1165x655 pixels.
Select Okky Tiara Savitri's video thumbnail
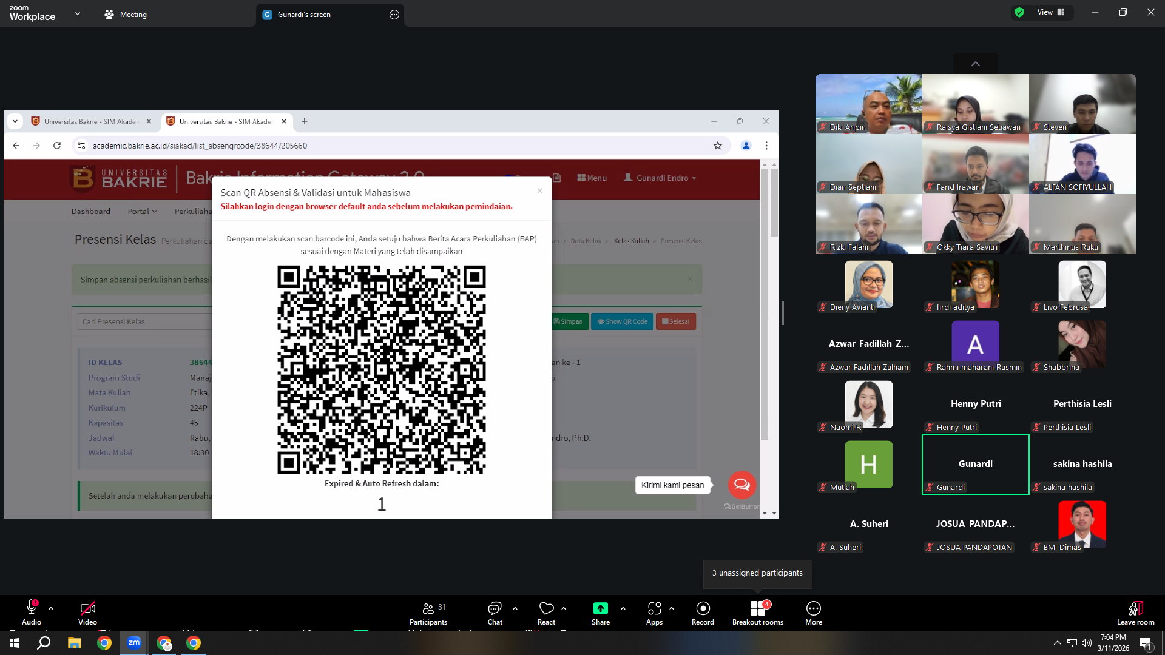[x=975, y=224]
